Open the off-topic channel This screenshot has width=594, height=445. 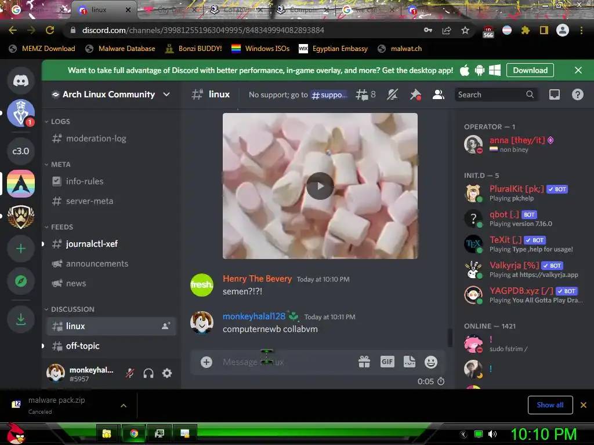[x=111, y=345]
